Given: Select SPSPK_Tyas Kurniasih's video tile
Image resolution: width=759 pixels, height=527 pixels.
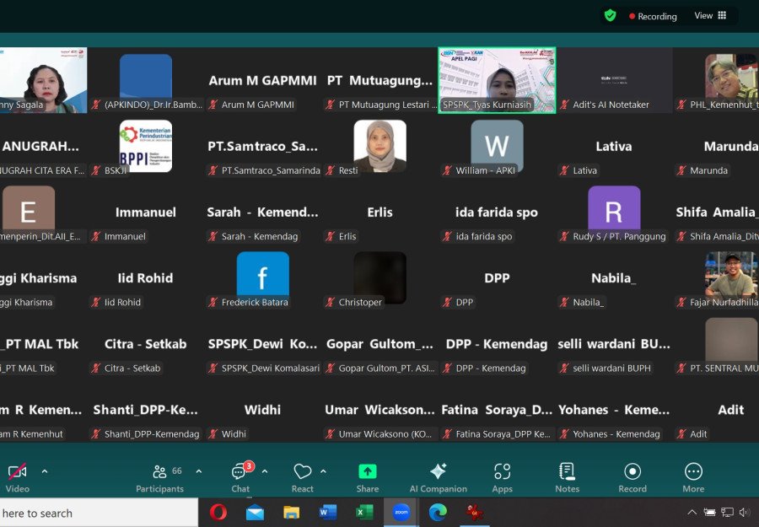Looking at the screenshot, I should [497, 79].
